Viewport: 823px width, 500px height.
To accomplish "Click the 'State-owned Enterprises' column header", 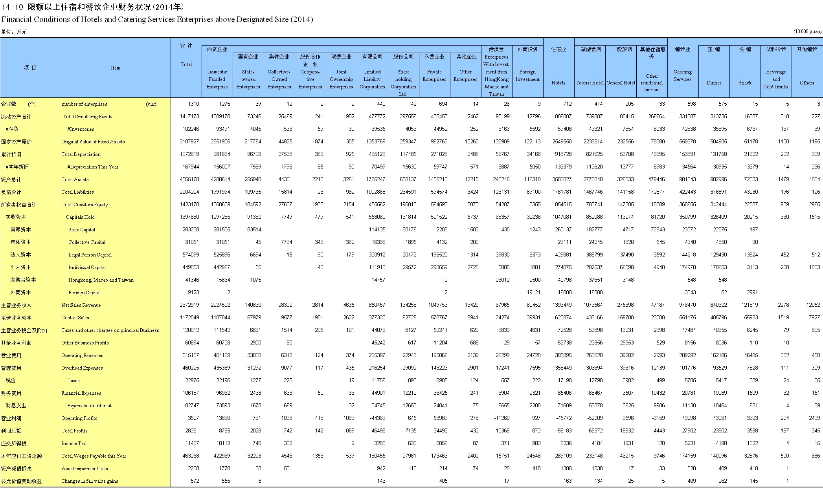I will (248, 79).
